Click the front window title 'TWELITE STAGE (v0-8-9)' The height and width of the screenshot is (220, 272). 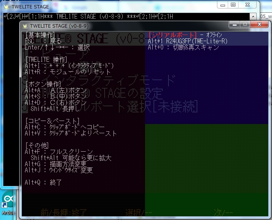point(59,26)
